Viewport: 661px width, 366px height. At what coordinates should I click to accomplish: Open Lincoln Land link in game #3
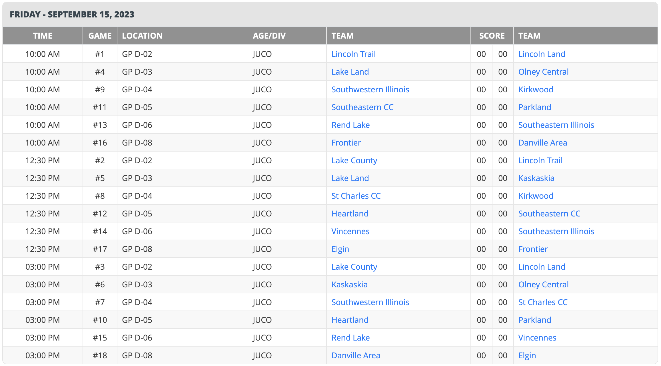click(542, 267)
